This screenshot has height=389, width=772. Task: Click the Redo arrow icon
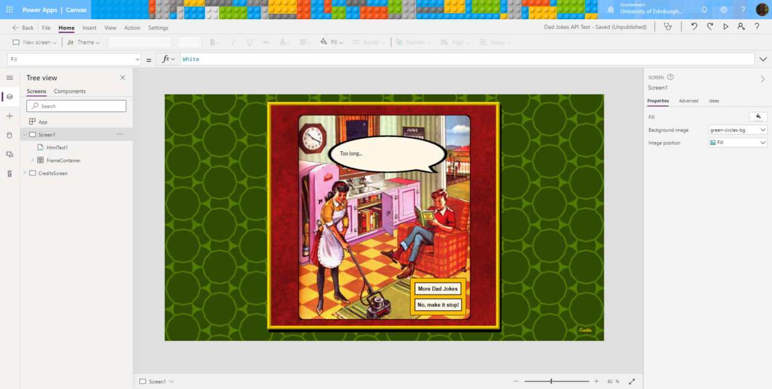tap(710, 26)
